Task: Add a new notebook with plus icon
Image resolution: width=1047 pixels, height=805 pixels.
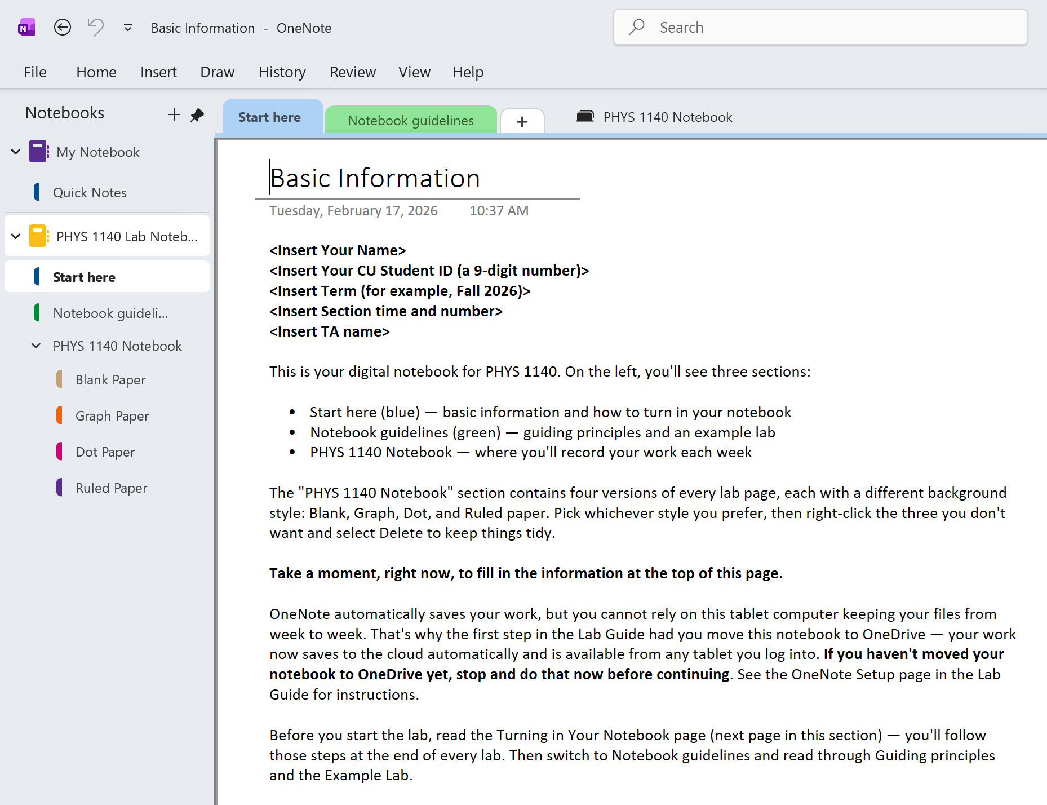Action: tap(174, 115)
